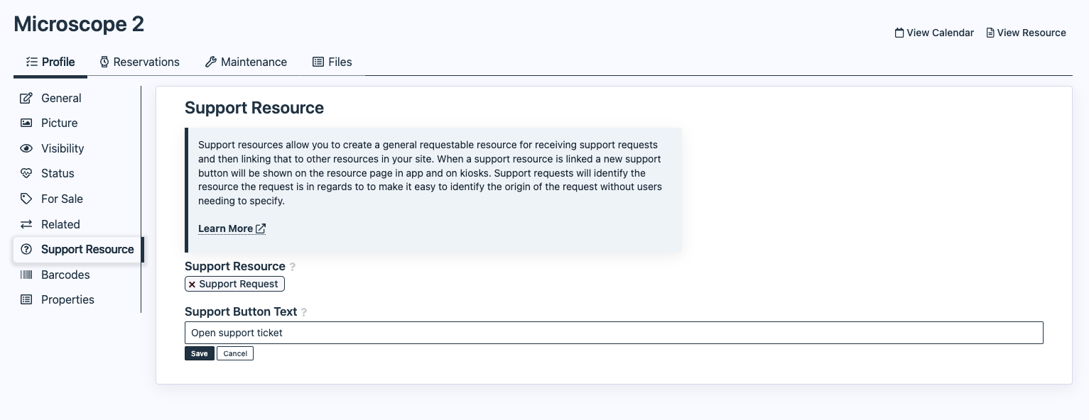The image size is (1089, 420).
Task: Click the Related arrows icon
Action: pos(26,224)
